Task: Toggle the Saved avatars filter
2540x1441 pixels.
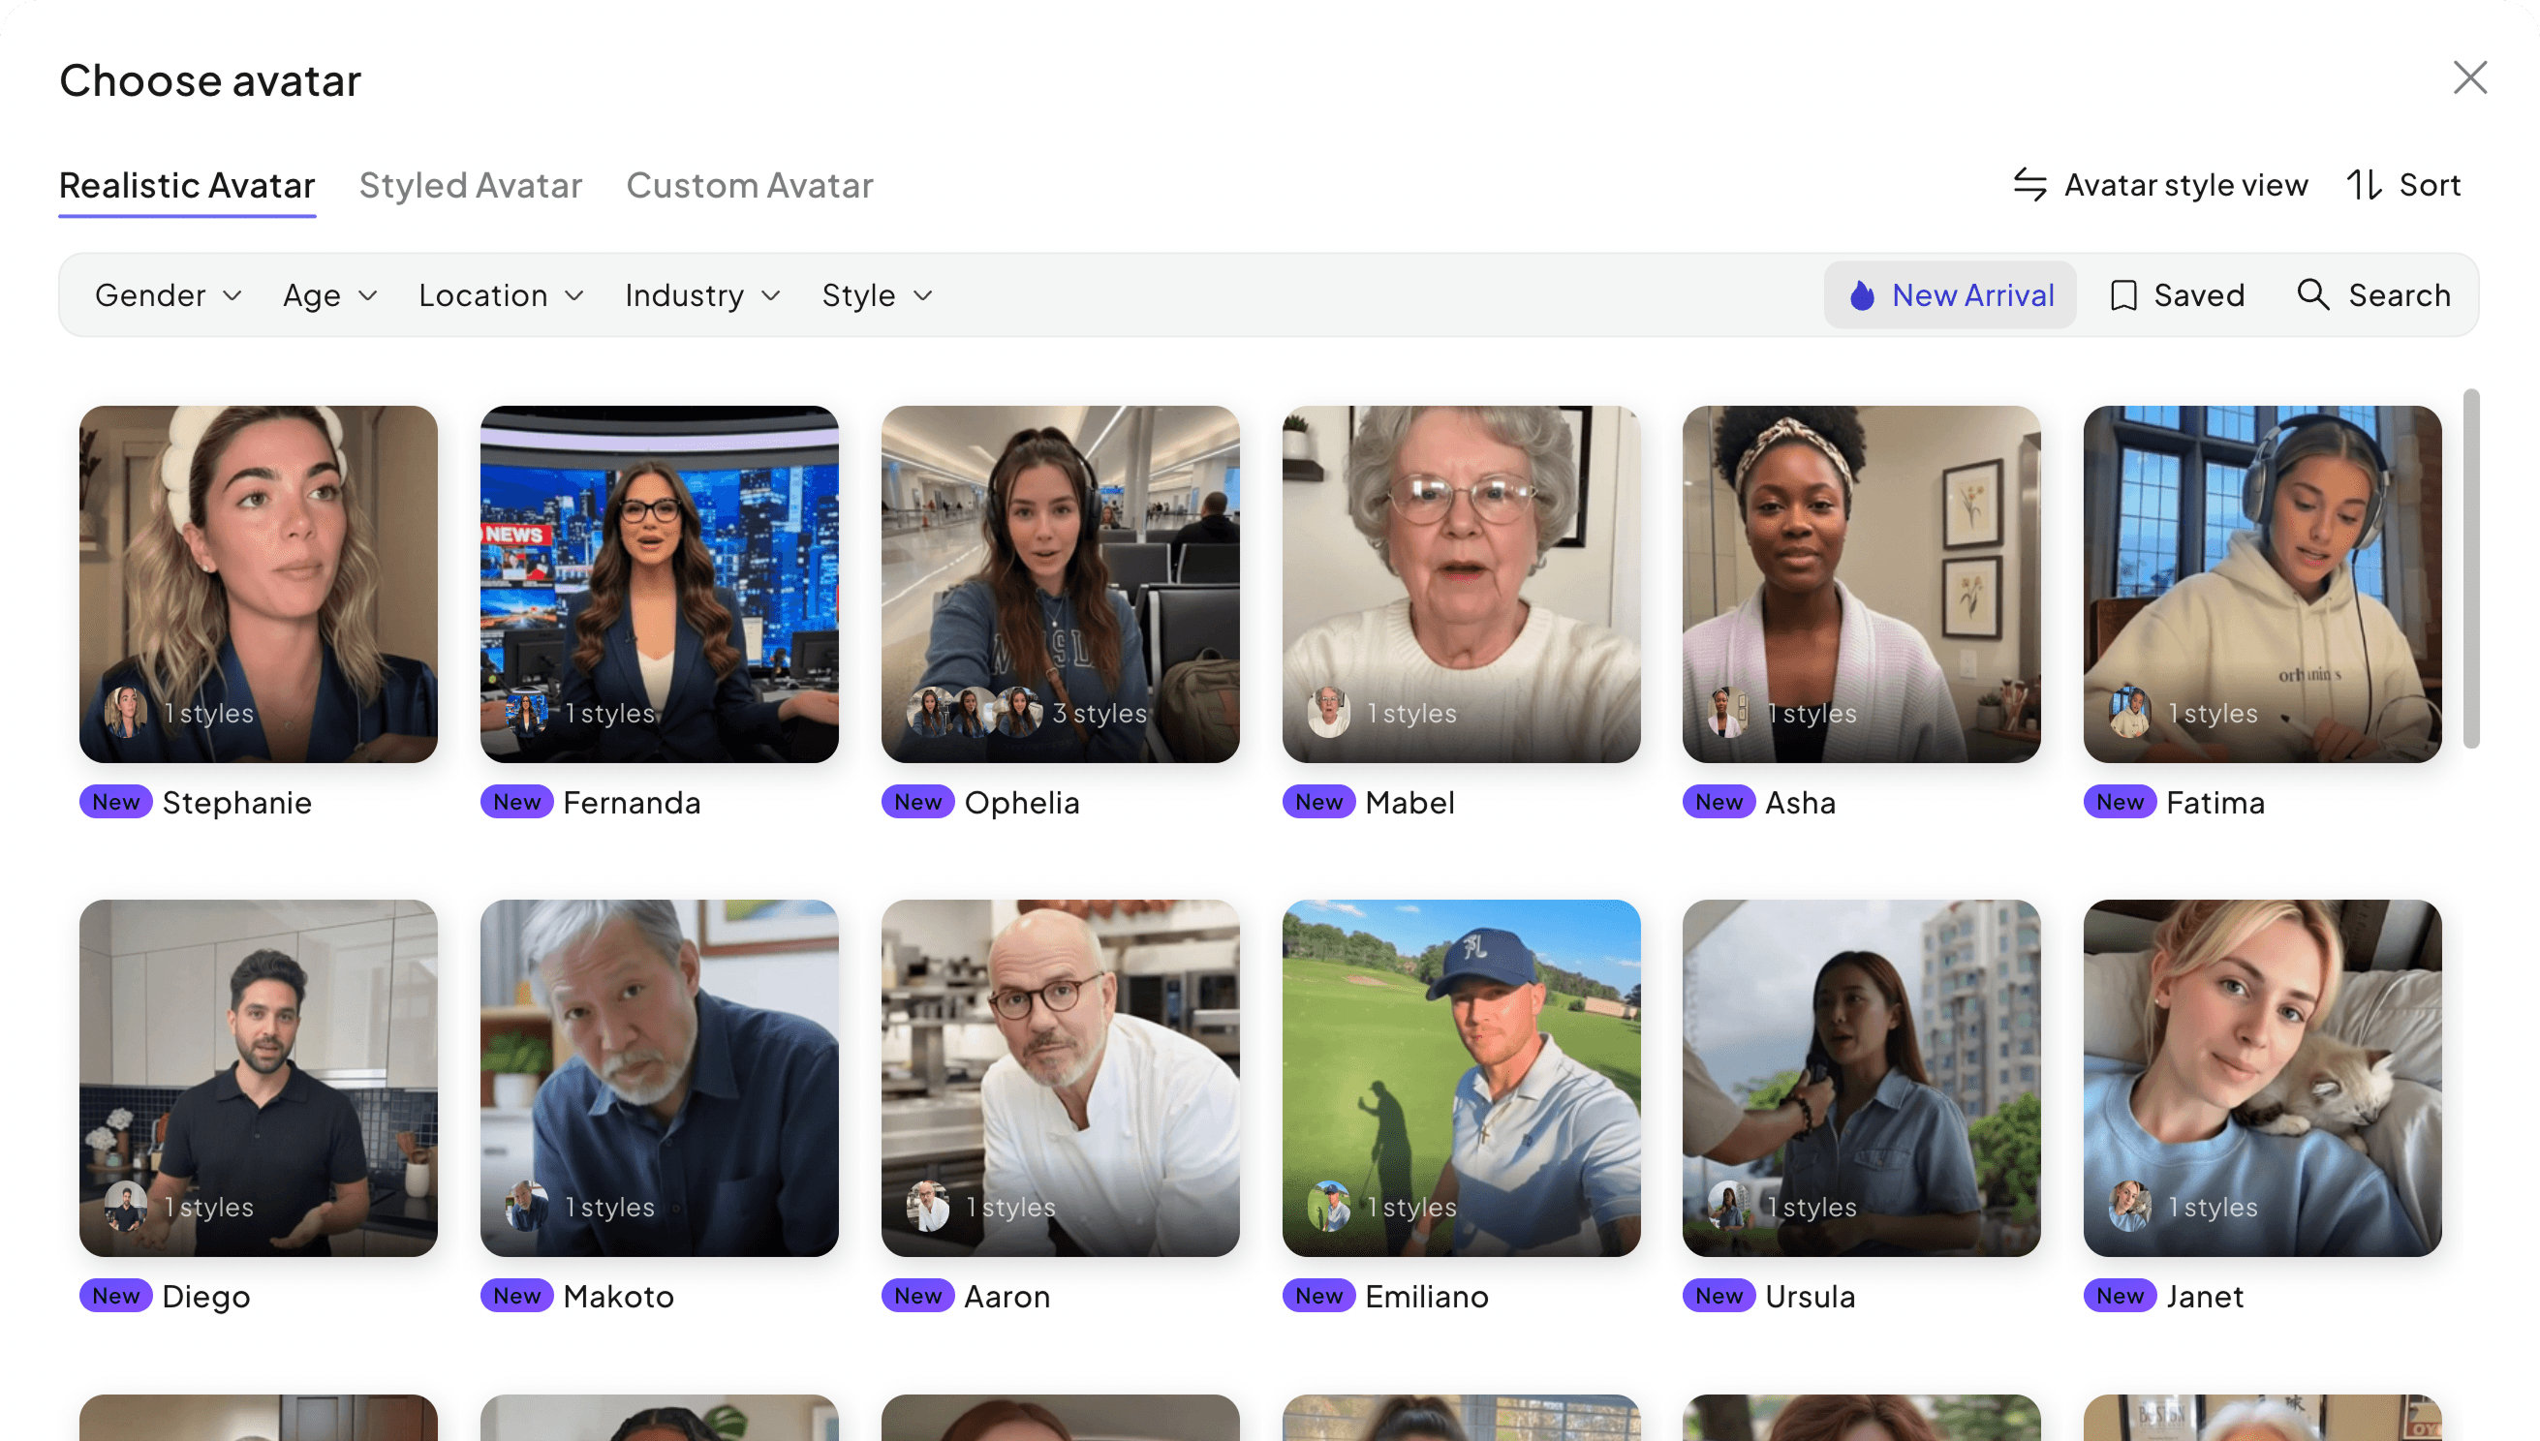Action: click(x=2177, y=294)
